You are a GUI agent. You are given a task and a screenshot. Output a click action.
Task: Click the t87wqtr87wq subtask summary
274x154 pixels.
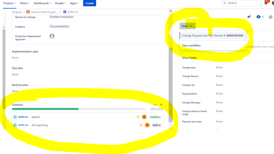[40, 125]
